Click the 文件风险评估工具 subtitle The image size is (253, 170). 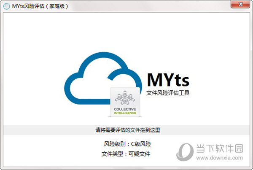(168, 93)
